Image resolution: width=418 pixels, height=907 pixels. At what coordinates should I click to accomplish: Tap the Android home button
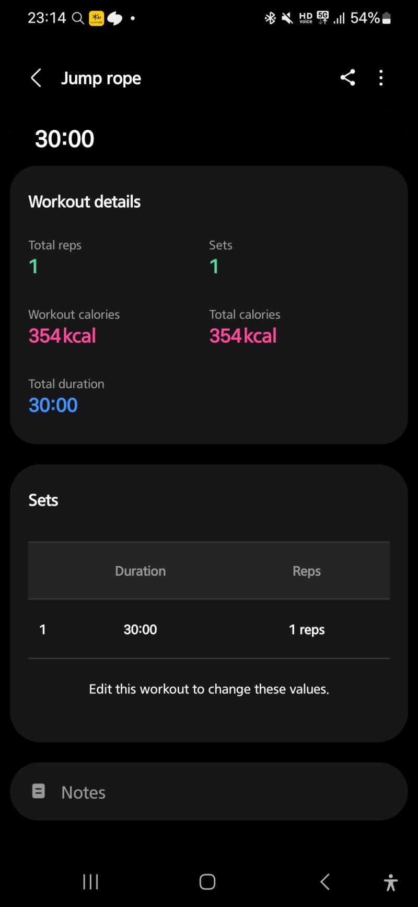click(x=207, y=882)
